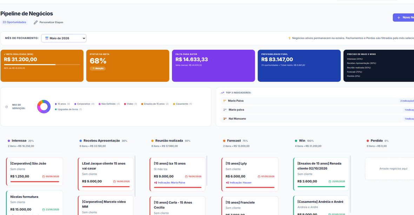Click the clock icon beside Mix de Serviços

(x=7, y=107)
